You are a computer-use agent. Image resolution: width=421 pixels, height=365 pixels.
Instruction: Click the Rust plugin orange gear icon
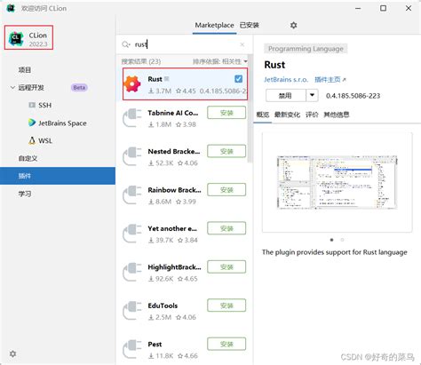click(x=132, y=83)
